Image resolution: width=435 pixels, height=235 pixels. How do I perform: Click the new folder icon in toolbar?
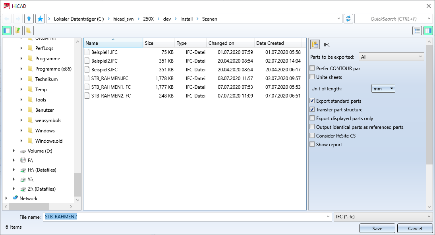point(29,31)
